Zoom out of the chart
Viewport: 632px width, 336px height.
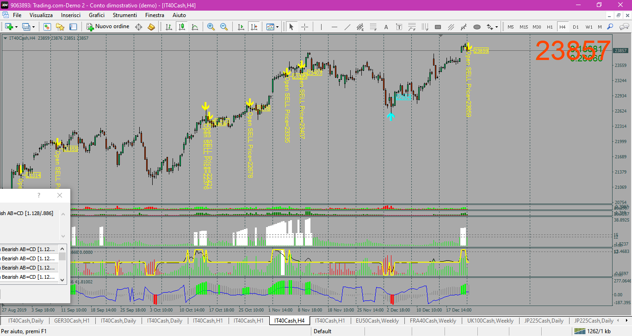224,27
